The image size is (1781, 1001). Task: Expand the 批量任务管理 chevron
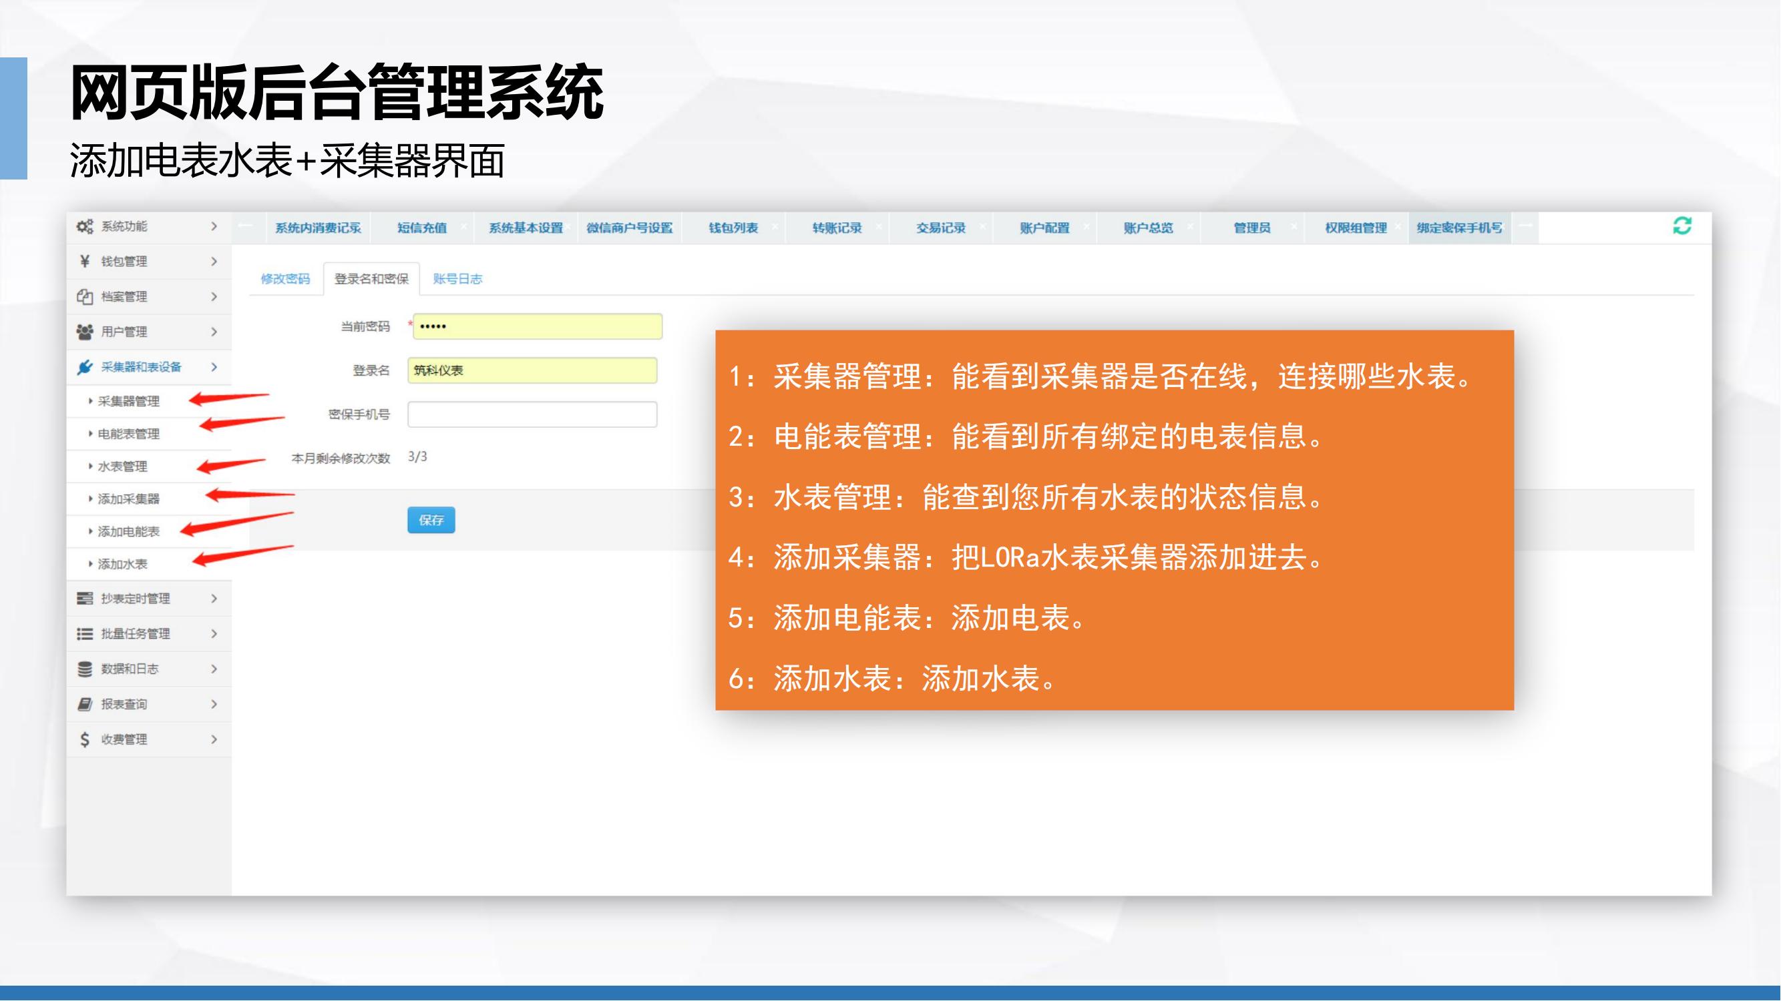click(214, 633)
